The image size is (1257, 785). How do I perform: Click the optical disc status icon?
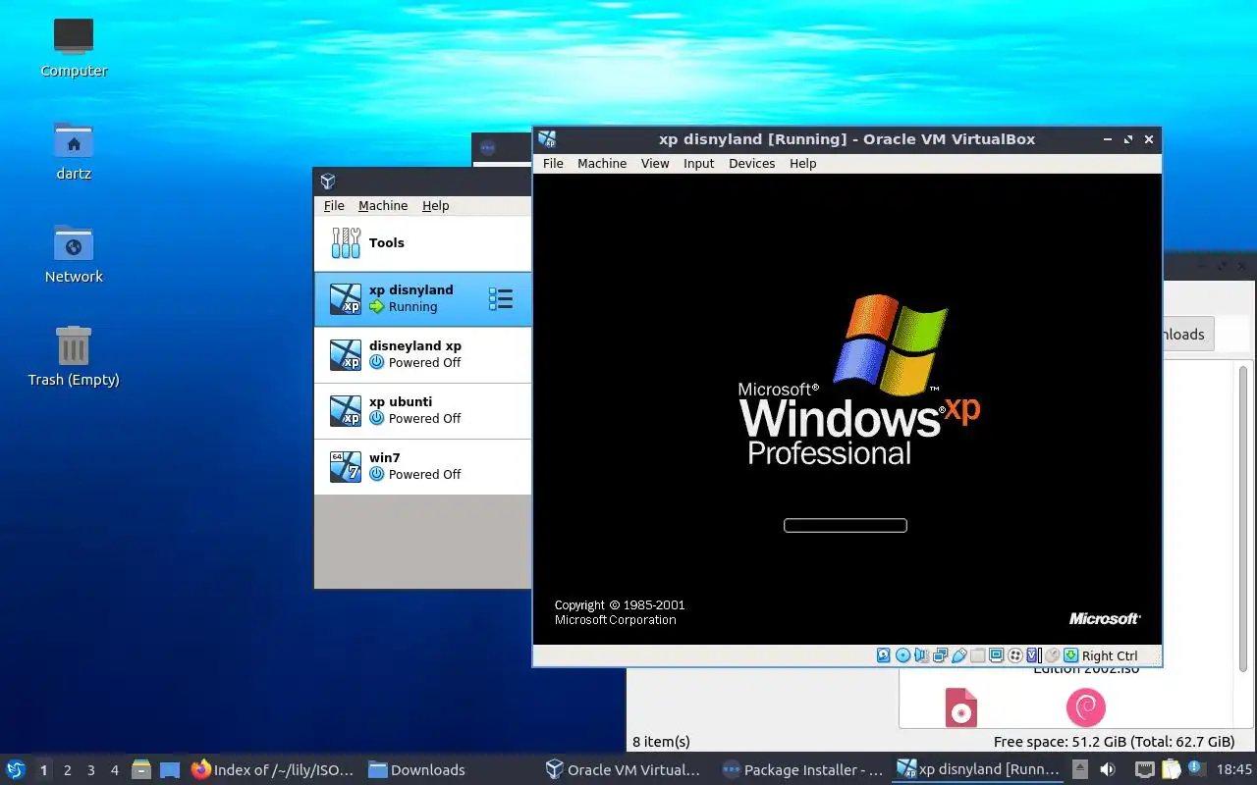[x=902, y=655]
